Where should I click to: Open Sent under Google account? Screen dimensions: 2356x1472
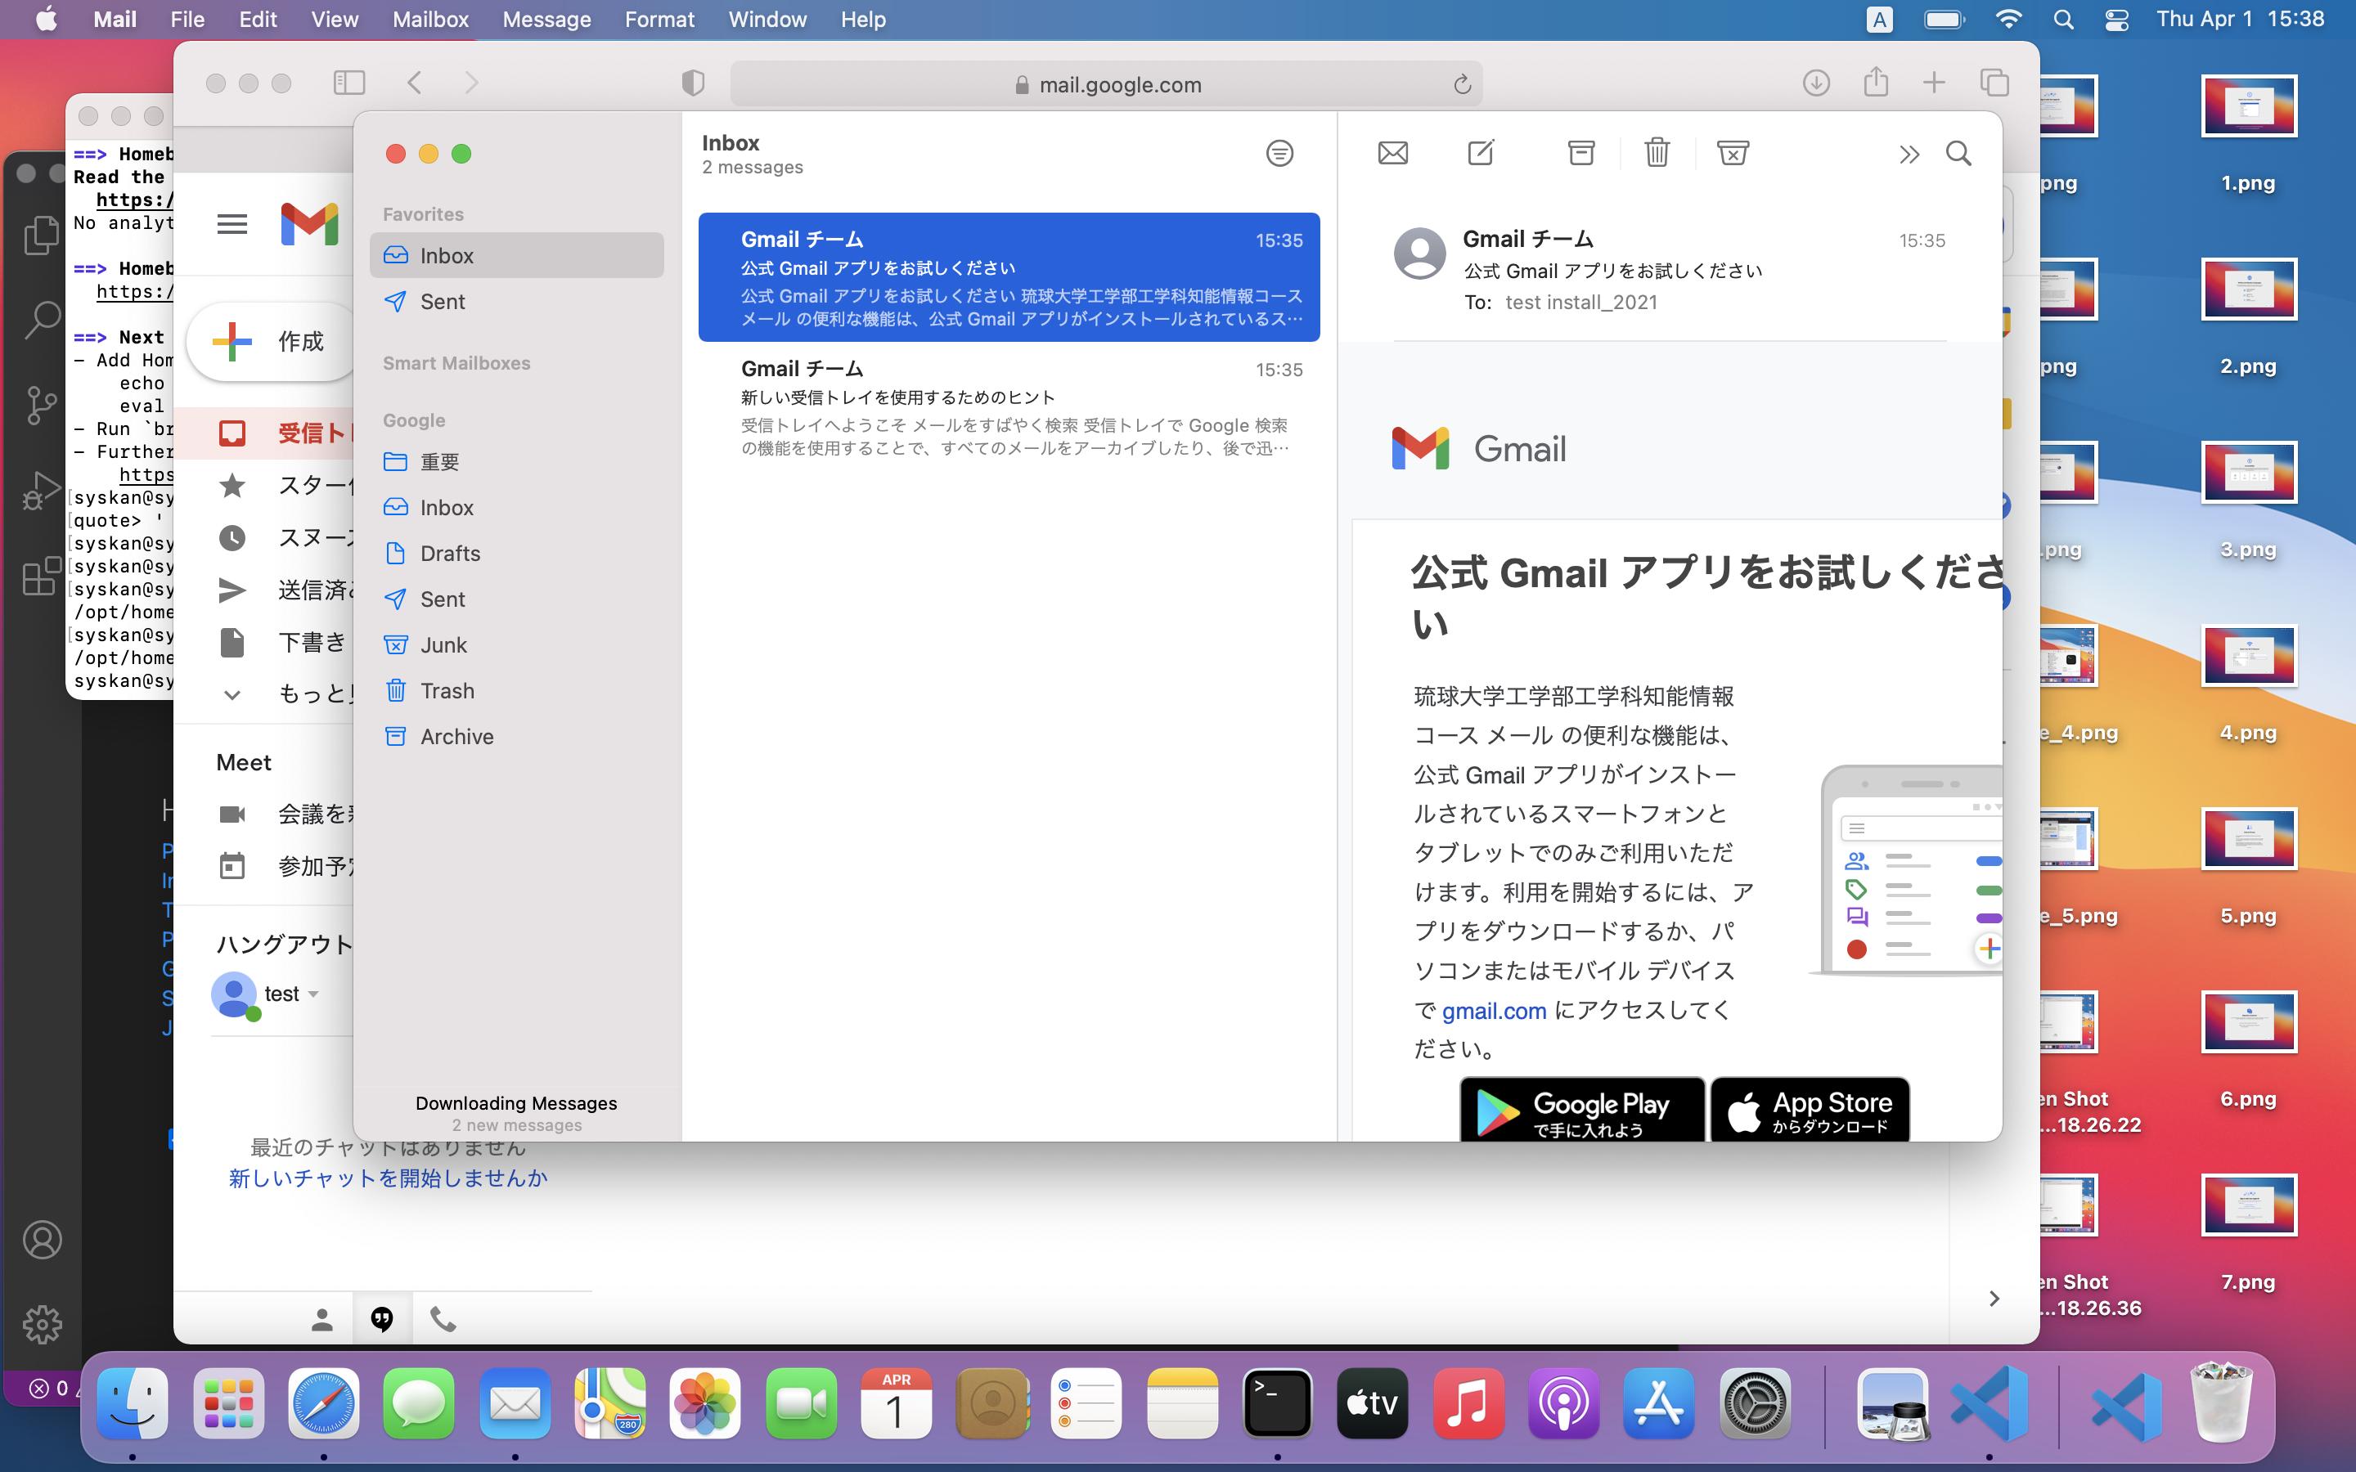[x=517, y=599]
